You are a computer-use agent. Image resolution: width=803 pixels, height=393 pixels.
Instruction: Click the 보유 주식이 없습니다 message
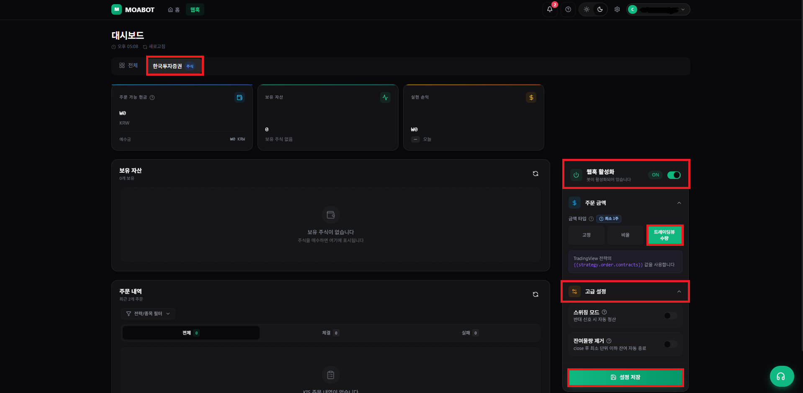tap(331, 232)
